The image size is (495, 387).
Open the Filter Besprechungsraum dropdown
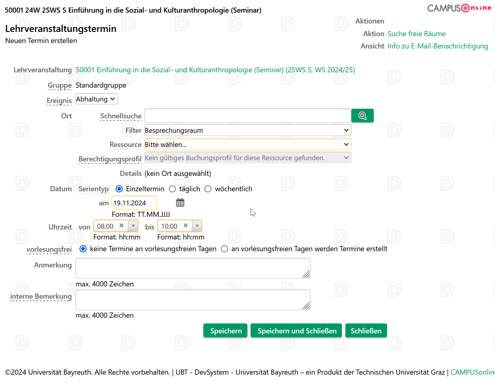click(248, 130)
